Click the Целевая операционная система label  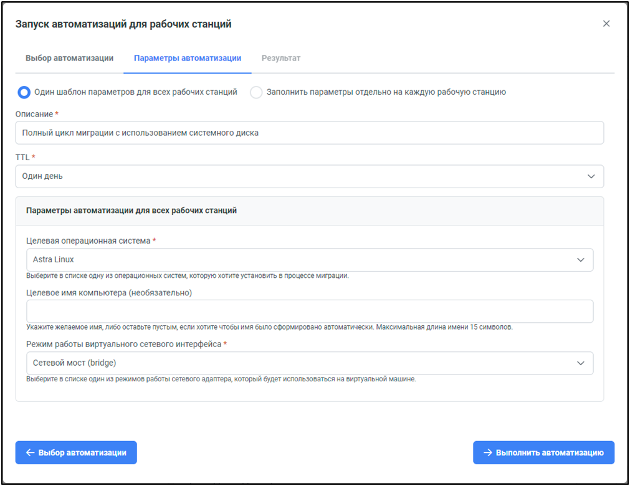[88, 241]
